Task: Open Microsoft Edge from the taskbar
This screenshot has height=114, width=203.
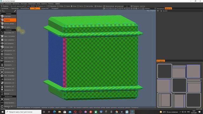Action: click(54, 112)
